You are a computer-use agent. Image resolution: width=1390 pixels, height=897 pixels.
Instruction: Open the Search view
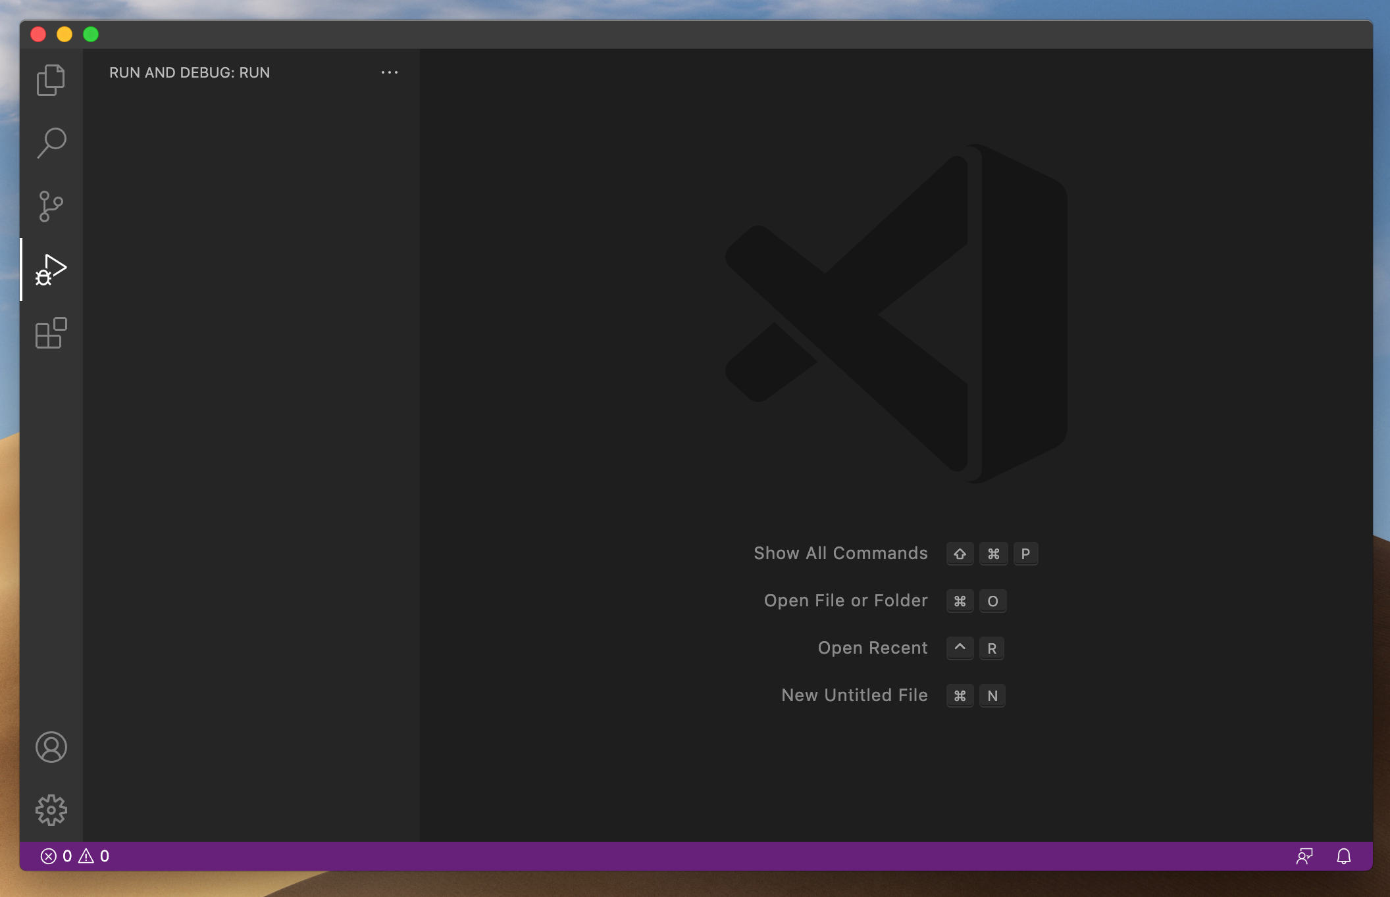click(51, 142)
